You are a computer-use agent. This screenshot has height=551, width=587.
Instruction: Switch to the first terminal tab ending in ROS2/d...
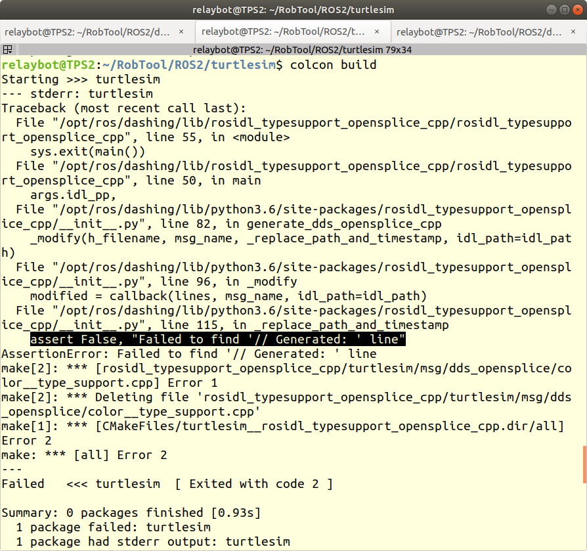[x=87, y=32]
